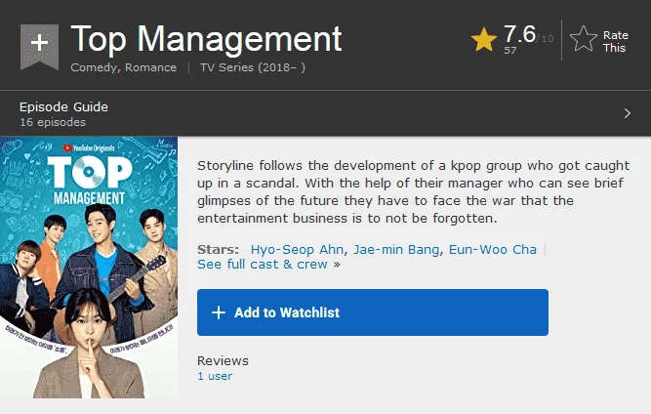Open Eun-Woo Cha's profile link

(x=493, y=249)
